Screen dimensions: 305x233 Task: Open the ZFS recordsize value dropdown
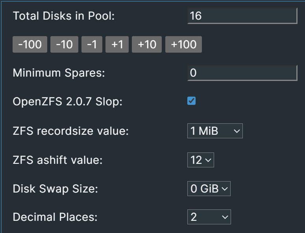tap(215, 131)
